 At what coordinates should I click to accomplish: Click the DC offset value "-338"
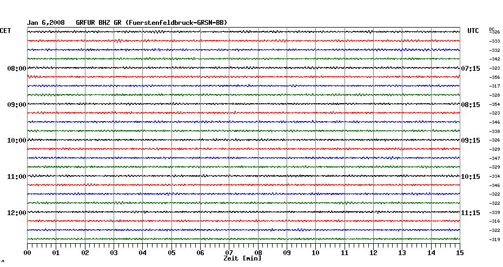(x=494, y=131)
